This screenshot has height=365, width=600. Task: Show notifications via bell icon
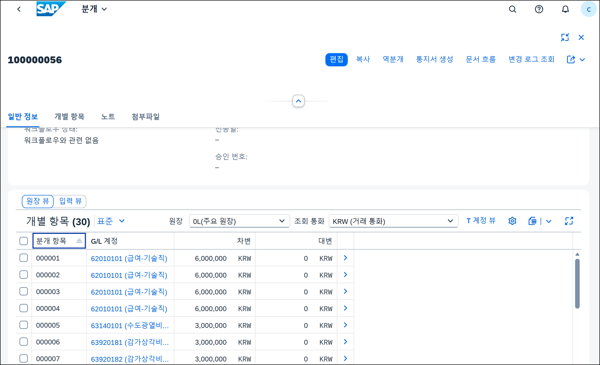[x=565, y=9]
